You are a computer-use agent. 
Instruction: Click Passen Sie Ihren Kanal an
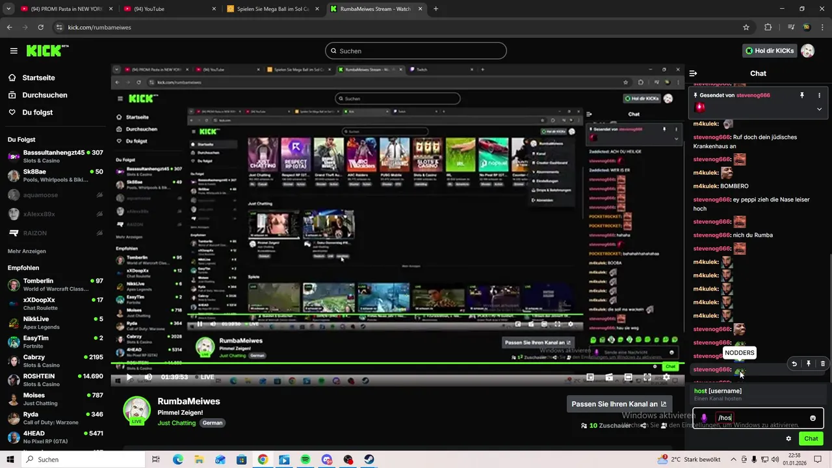click(x=619, y=404)
